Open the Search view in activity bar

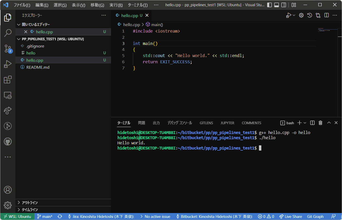[8, 33]
